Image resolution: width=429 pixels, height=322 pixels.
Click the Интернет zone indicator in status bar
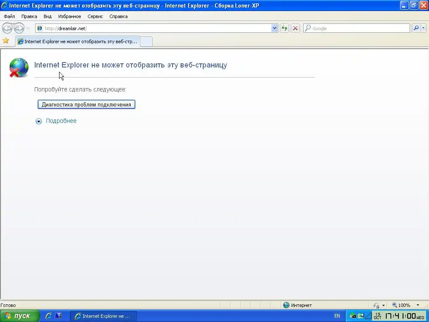(x=298, y=305)
